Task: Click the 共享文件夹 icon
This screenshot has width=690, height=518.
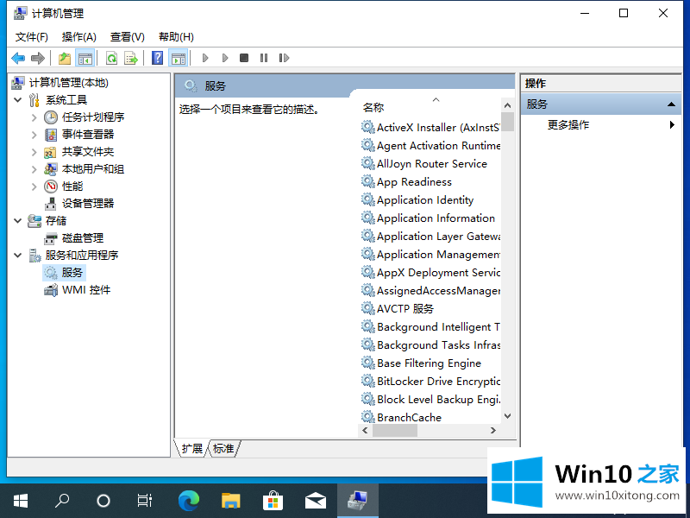Action: coord(50,153)
